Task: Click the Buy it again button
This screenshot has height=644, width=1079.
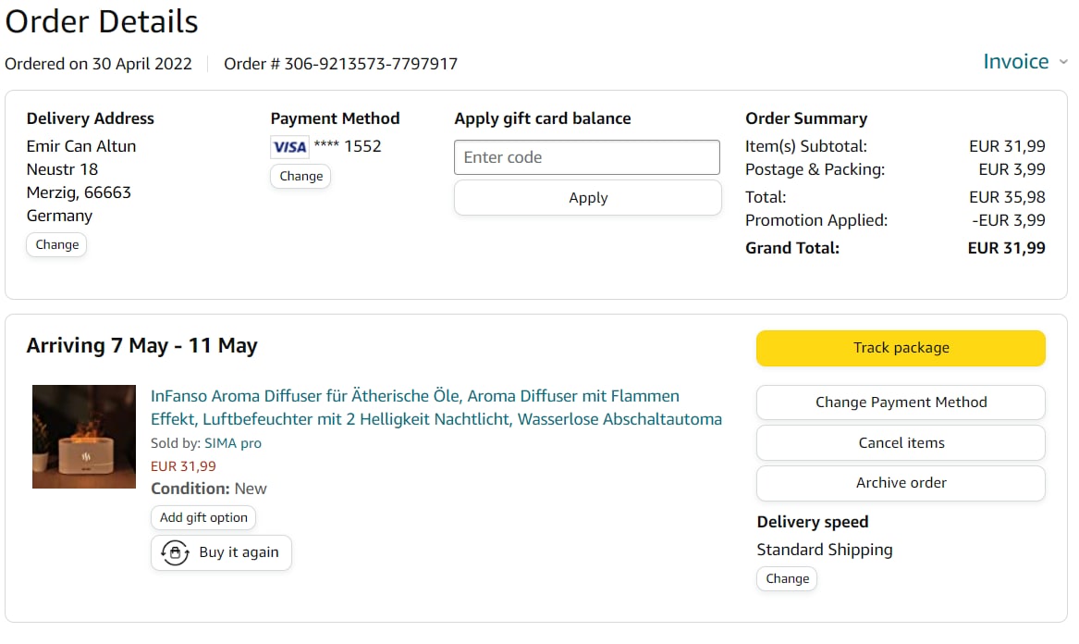Action: pyautogui.click(x=221, y=552)
